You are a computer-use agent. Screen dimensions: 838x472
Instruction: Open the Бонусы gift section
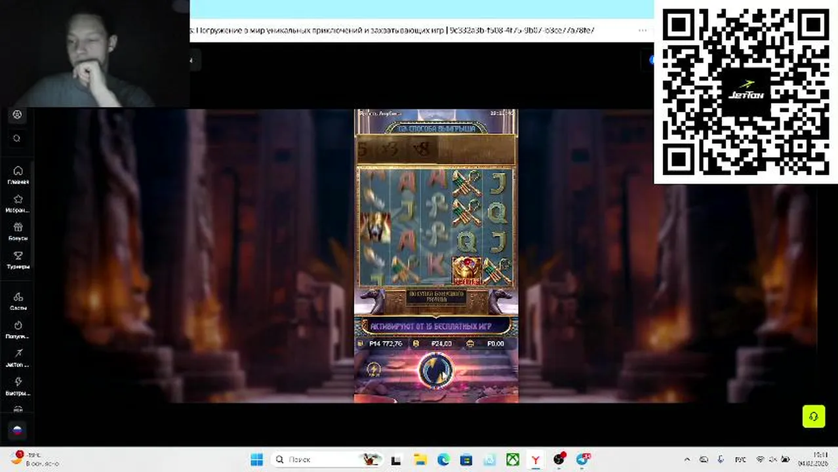(18, 231)
